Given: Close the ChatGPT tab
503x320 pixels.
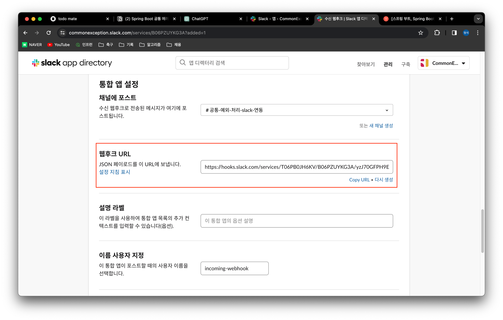Looking at the screenshot, I should pyautogui.click(x=241, y=19).
